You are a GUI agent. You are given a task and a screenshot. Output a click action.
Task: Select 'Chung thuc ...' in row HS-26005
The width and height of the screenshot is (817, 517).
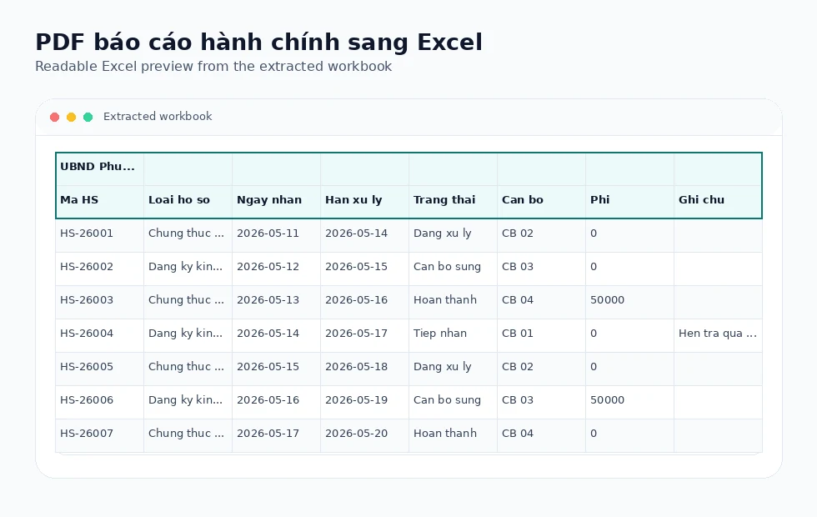click(188, 369)
